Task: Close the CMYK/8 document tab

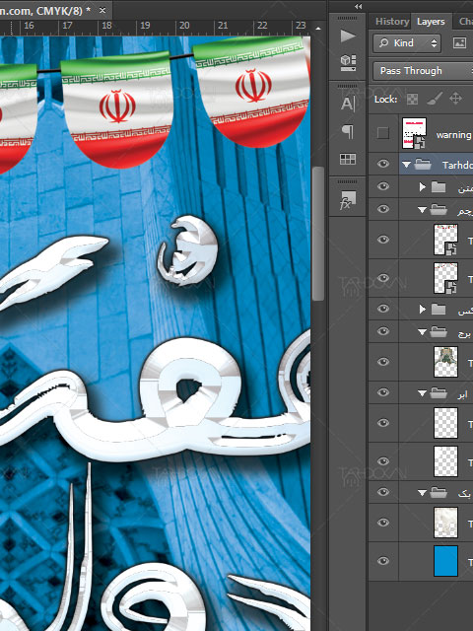Action: [x=102, y=11]
